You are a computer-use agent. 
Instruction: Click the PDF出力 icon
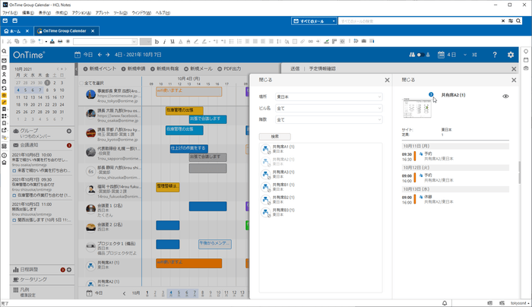[x=212, y=68]
